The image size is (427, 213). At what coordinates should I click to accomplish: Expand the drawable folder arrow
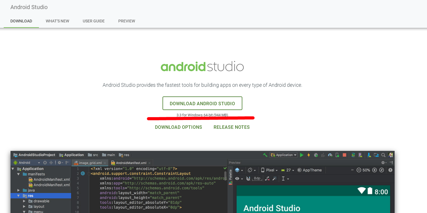coord(24,201)
